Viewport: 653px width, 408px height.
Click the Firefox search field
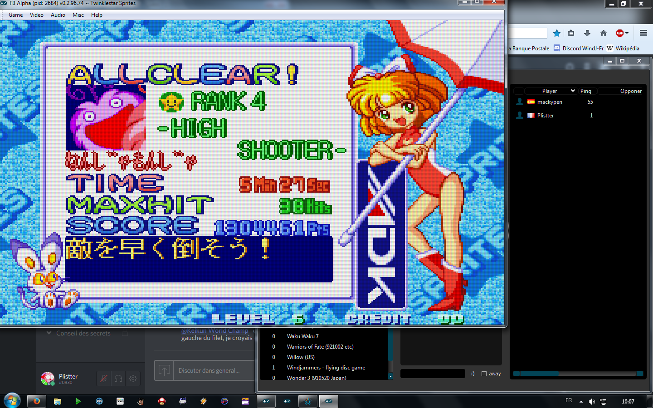527,33
